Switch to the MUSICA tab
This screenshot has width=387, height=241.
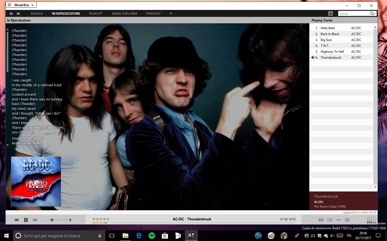pyautogui.click(x=37, y=13)
